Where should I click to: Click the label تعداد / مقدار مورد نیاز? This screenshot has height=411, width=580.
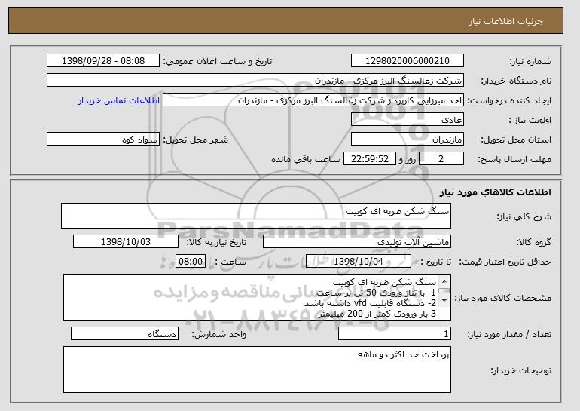[x=509, y=334]
